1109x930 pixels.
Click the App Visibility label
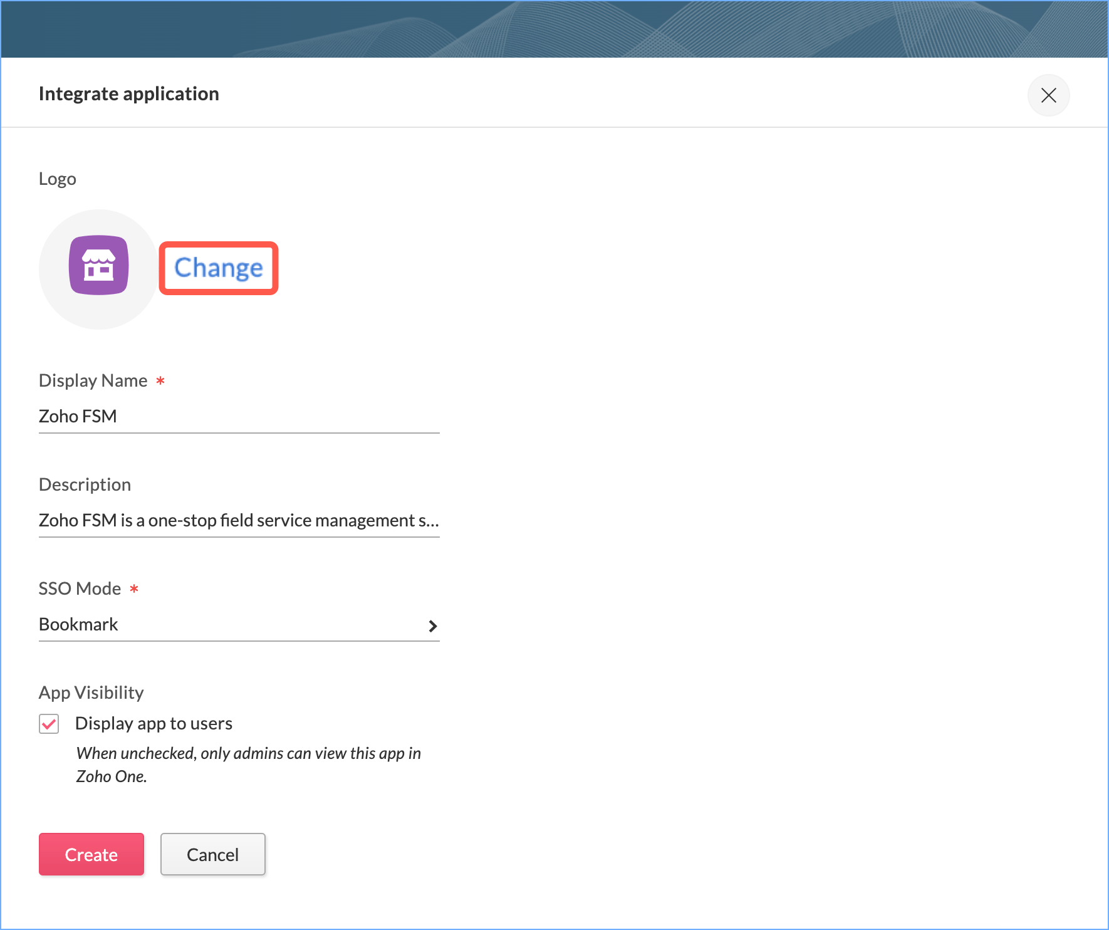pyautogui.click(x=91, y=692)
